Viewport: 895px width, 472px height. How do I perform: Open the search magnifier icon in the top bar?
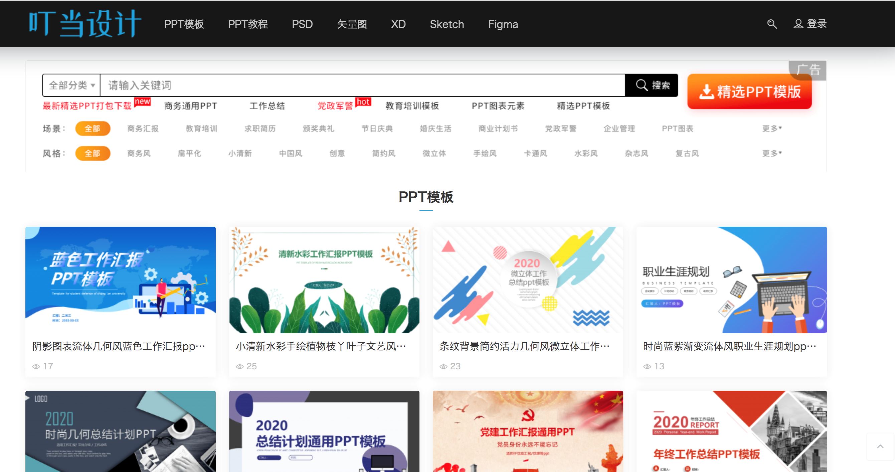(772, 24)
